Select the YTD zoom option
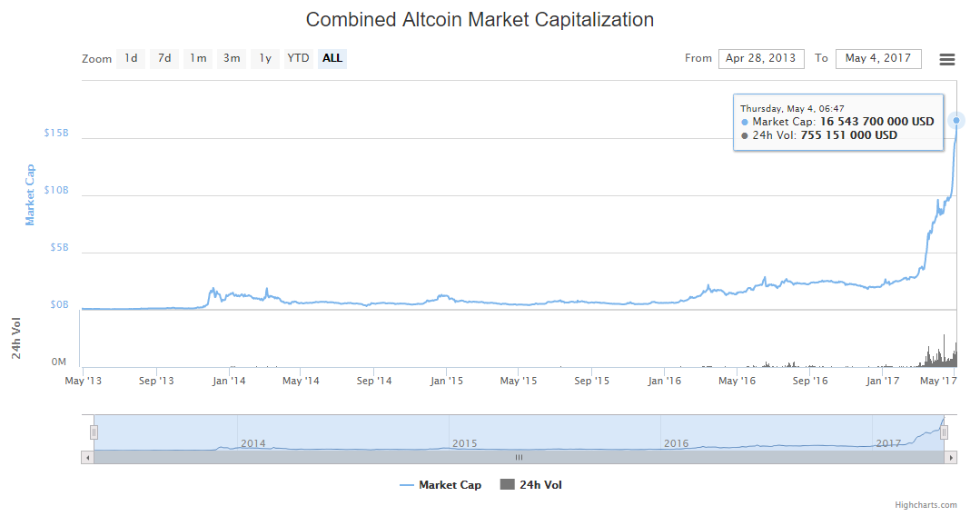The image size is (980, 516). (x=298, y=59)
